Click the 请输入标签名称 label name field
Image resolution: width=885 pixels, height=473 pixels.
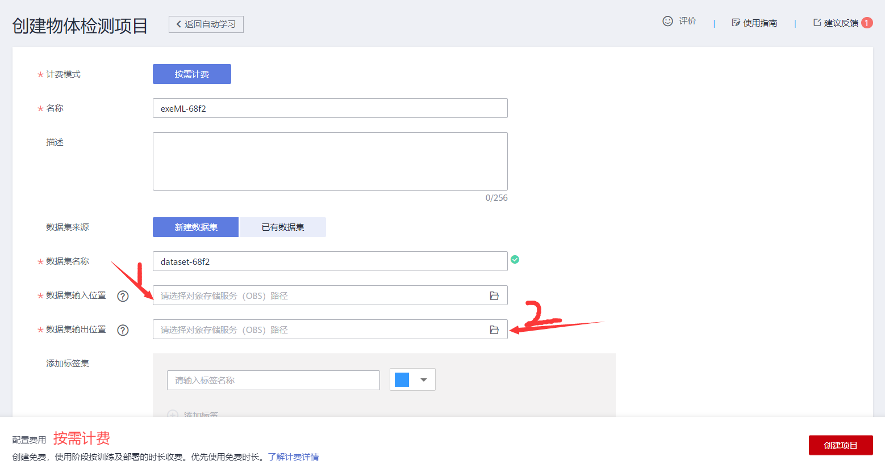273,380
